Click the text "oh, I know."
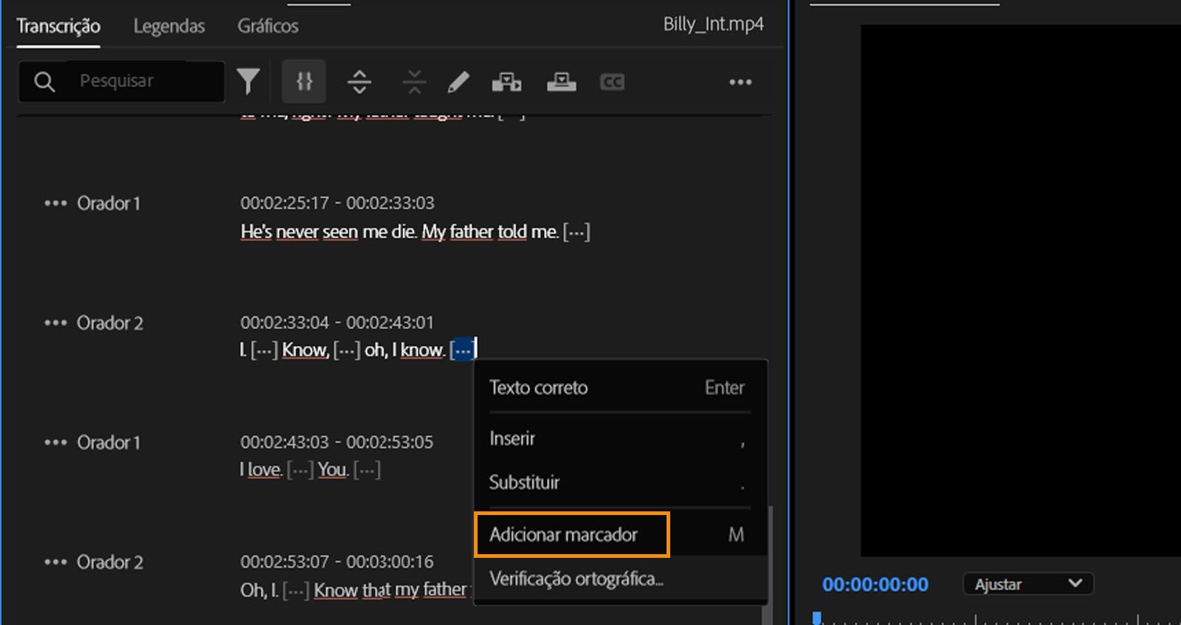The width and height of the screenshot is (1181, 625). [404, 350]
